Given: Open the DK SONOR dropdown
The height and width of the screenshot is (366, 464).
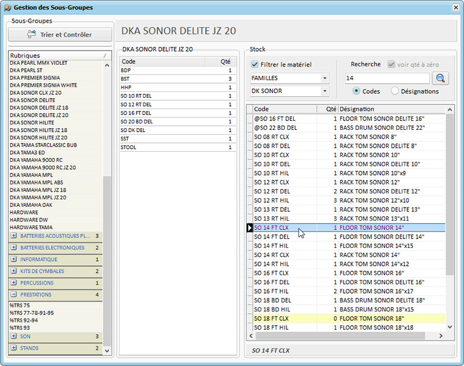Looking at the screenshot, I should pos(325,91).
